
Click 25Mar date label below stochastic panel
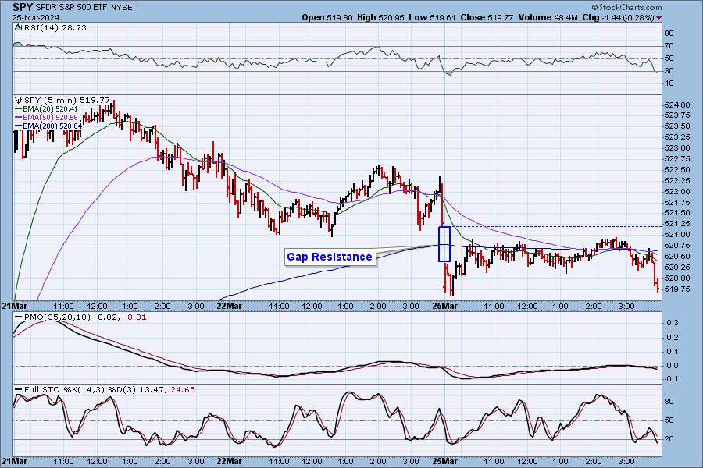[x=444, y=461]
